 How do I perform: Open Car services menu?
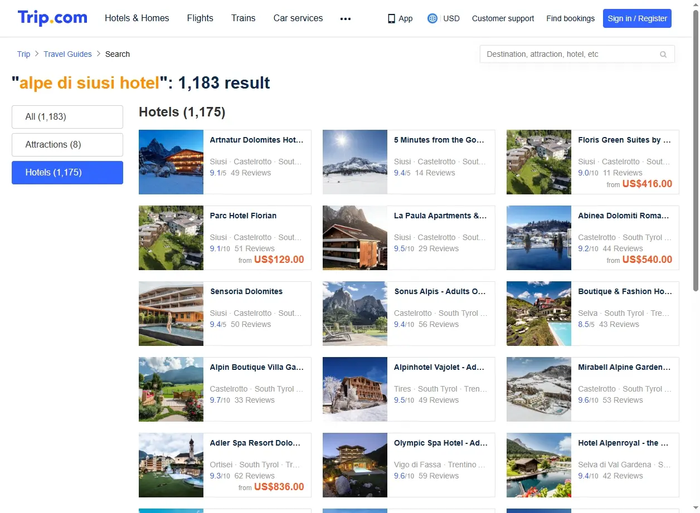(x=298, y=18)
